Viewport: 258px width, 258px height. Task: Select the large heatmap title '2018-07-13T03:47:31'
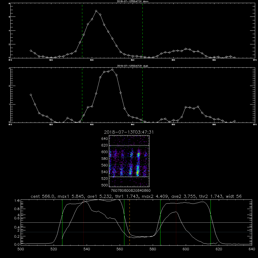(129, 132)
